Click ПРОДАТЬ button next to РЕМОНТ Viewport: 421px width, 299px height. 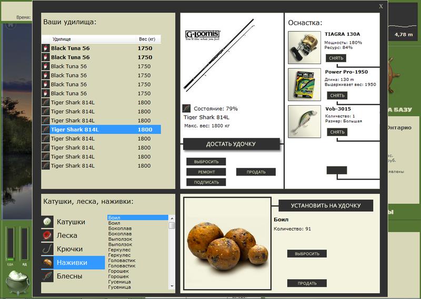[x=256, y=172]
